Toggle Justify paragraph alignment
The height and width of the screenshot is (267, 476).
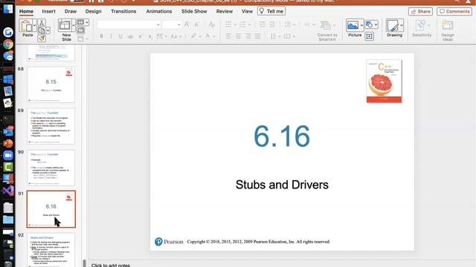point(258,36)
